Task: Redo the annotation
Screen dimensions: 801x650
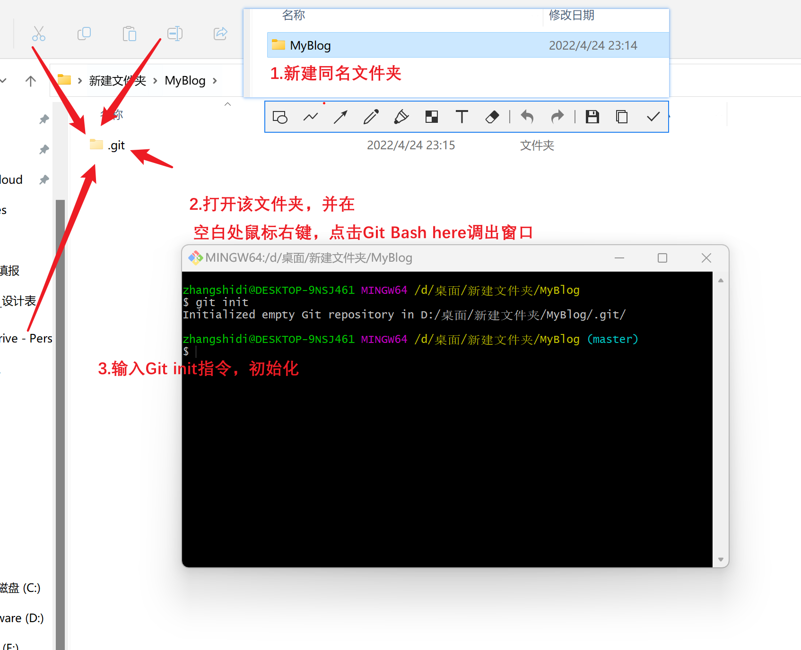Action: point(557,117)
